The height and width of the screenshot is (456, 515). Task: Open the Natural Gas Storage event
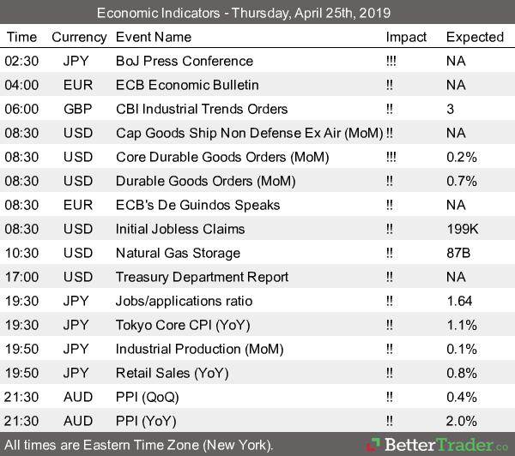(x=179, y=253)
